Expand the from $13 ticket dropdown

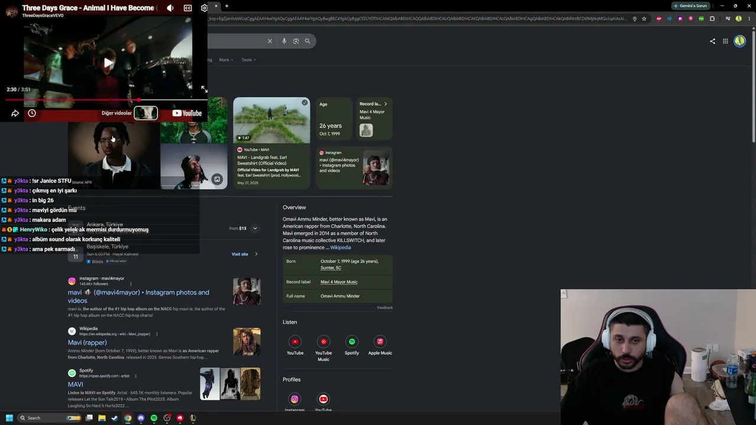point(255,228)
